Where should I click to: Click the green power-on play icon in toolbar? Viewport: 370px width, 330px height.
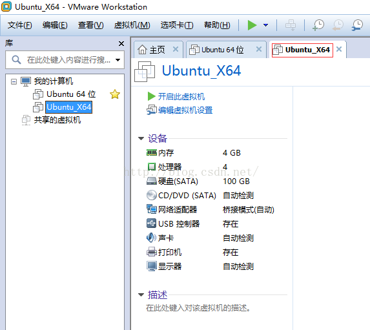(252, 25)
